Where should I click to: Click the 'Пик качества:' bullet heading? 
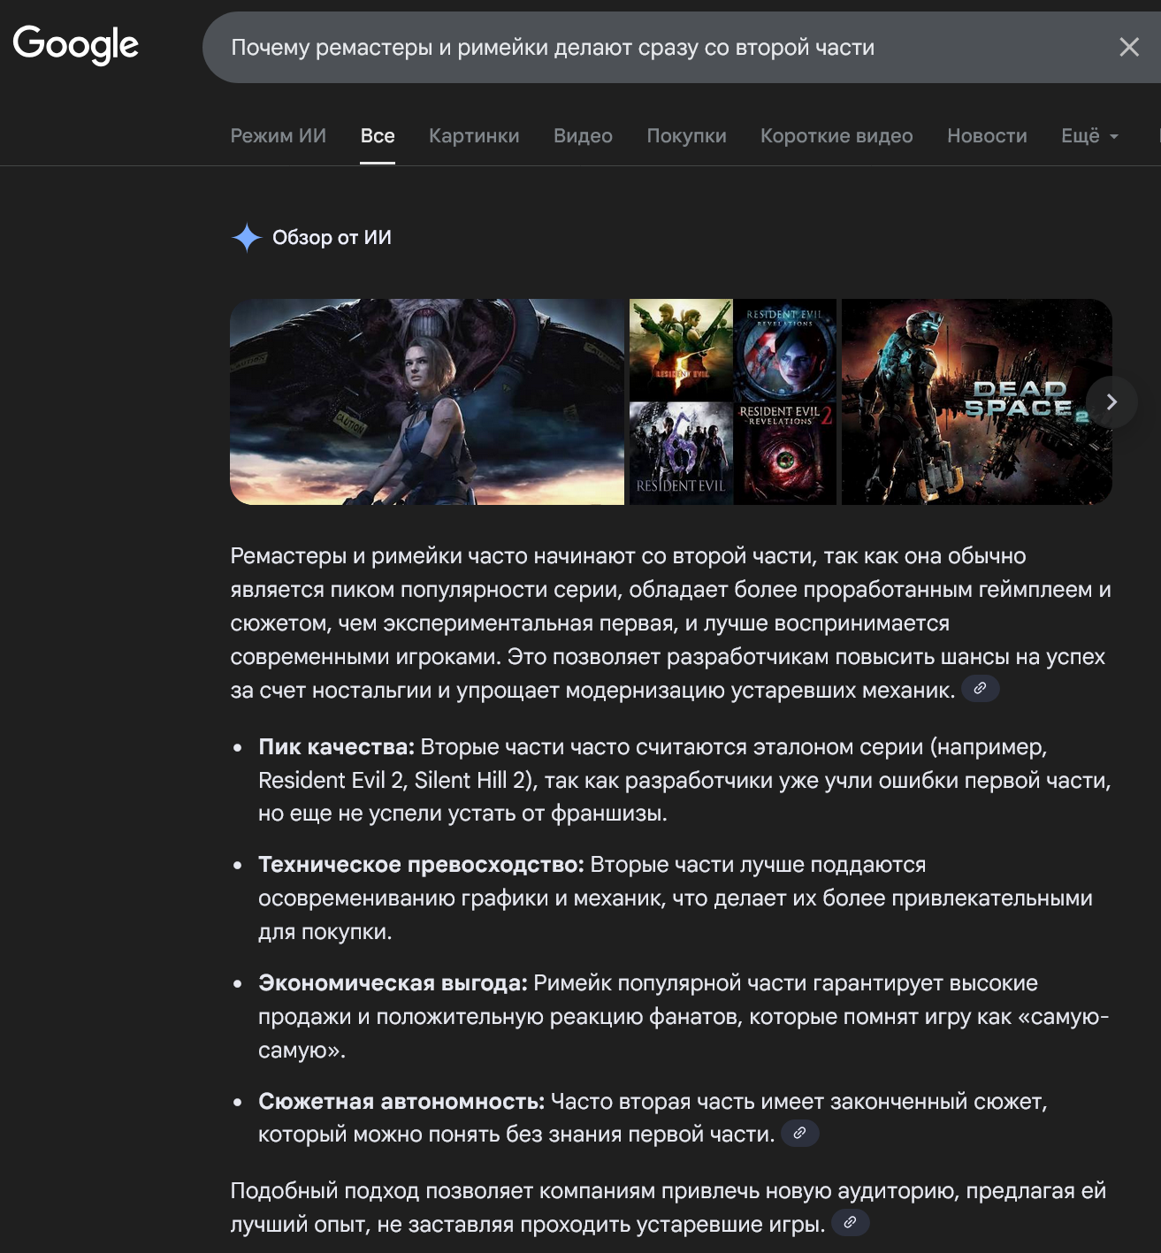336,746
